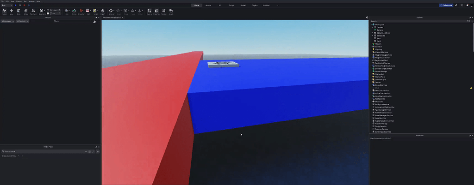Click the Lock tool icon
Viewport: 474px width, 185px height.
tap(132, 11)
